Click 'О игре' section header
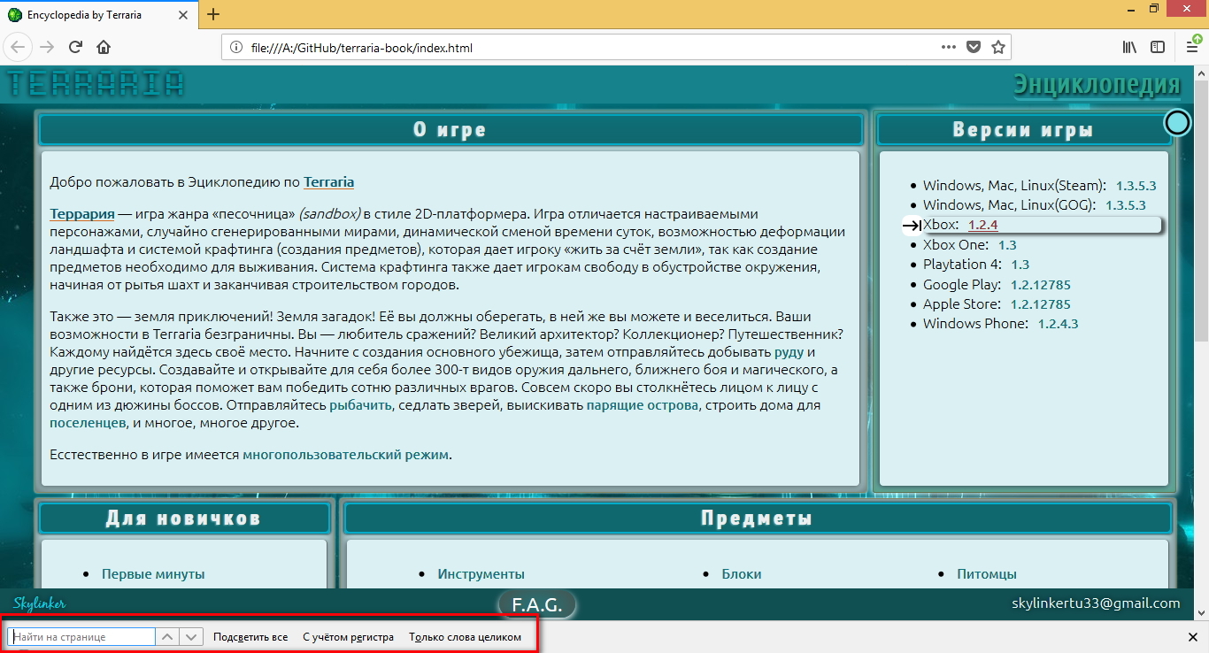1209x653 pixels. tap(450, 129)
